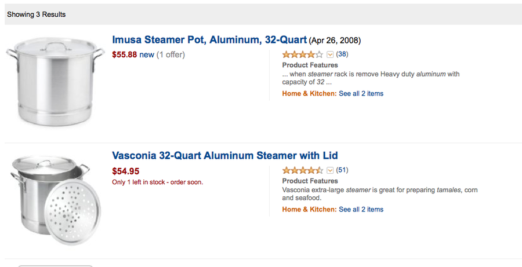Image resolution: width=522 pixels, height=267 pixels.
Task: Open Home & Kitchen category under Vasconia
Action: click(x=309, y=209)
